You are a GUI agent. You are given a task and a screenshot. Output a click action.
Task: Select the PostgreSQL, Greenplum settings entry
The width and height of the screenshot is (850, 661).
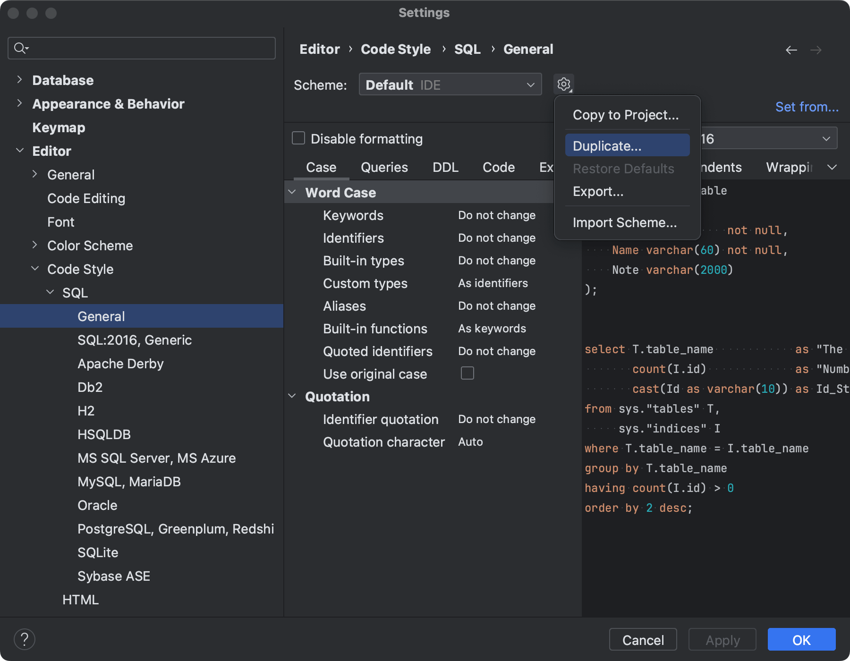pyautogui.click(x=176, y=529)
